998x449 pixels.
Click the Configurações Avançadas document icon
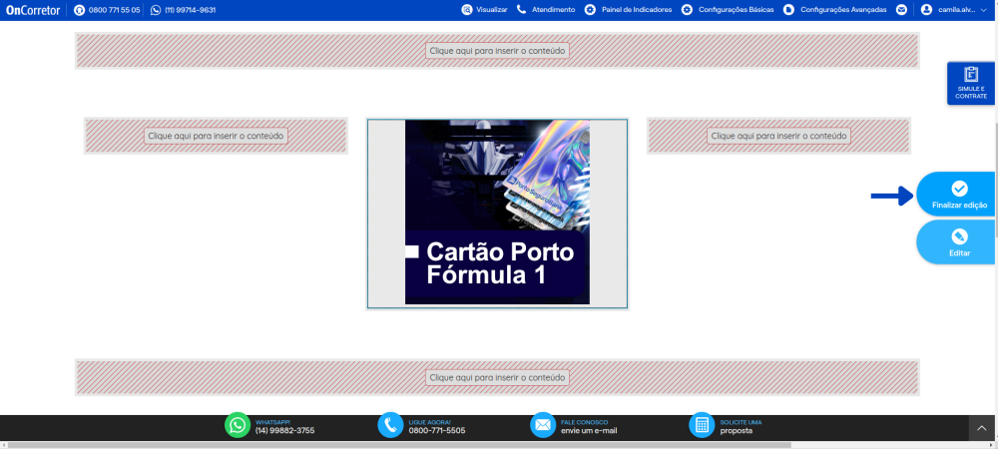[788, 10]
